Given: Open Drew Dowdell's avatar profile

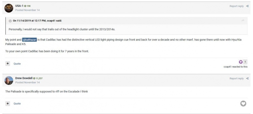Looking at the screenshot, I should pos(9,80).
